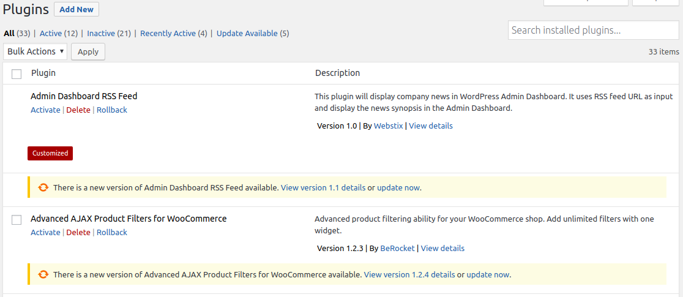Activate Advanced AJAX Product Filters plugin
Screen dimensions: 683x297
point(45,233)
